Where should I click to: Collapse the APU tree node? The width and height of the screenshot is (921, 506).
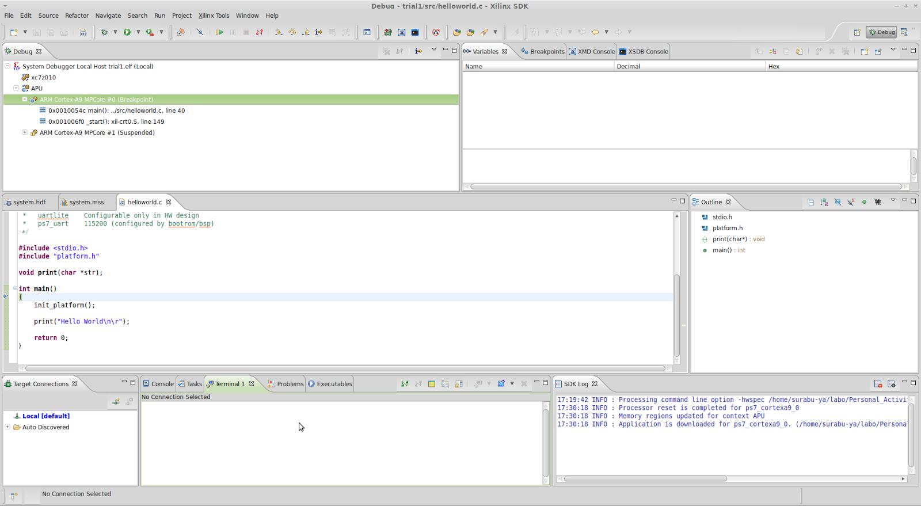click(16, 88)
